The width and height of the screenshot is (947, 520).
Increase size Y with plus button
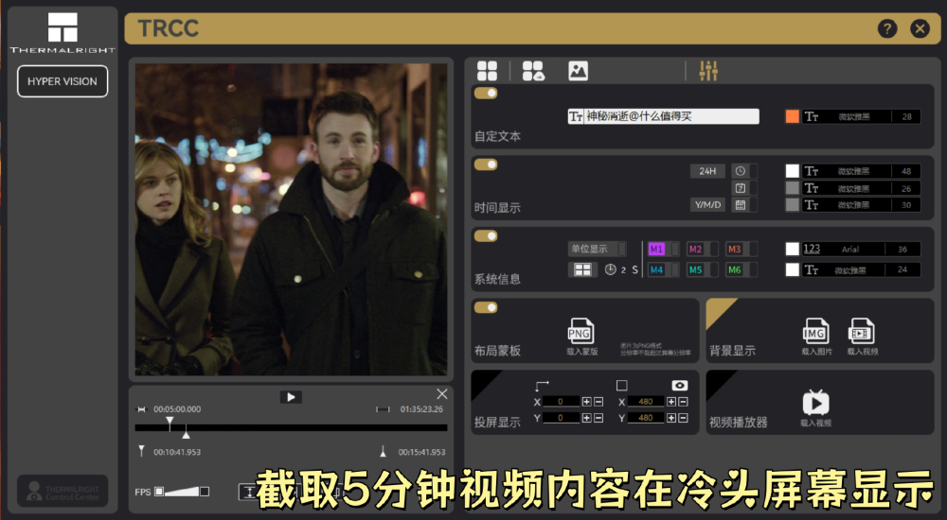coord(671,418)
